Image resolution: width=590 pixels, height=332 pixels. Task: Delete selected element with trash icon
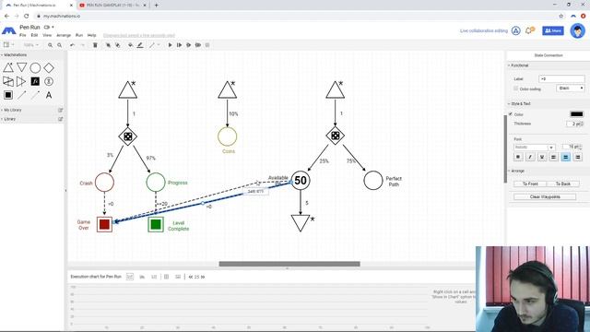(x=95, y=45)
